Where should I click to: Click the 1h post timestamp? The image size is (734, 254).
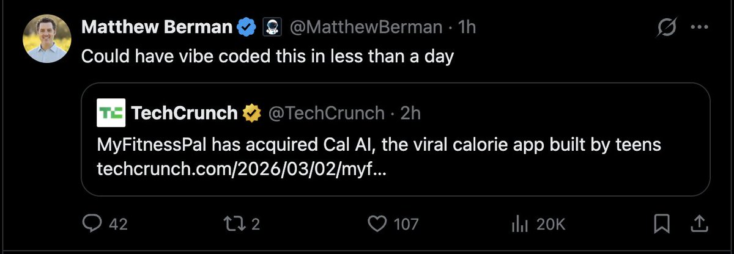[x=467, y=27]
